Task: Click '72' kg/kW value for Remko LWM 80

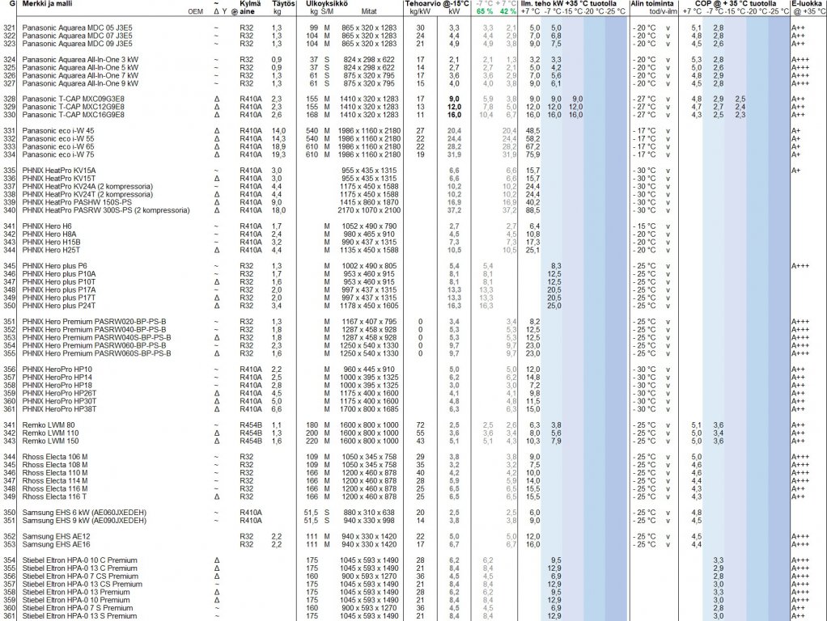Action: (x=420, y=425)
